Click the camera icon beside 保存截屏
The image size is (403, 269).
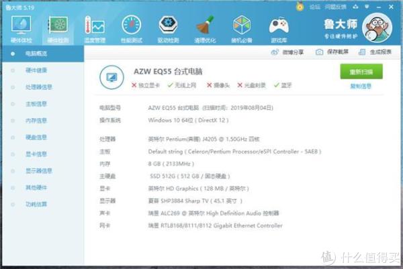point(319,52)
